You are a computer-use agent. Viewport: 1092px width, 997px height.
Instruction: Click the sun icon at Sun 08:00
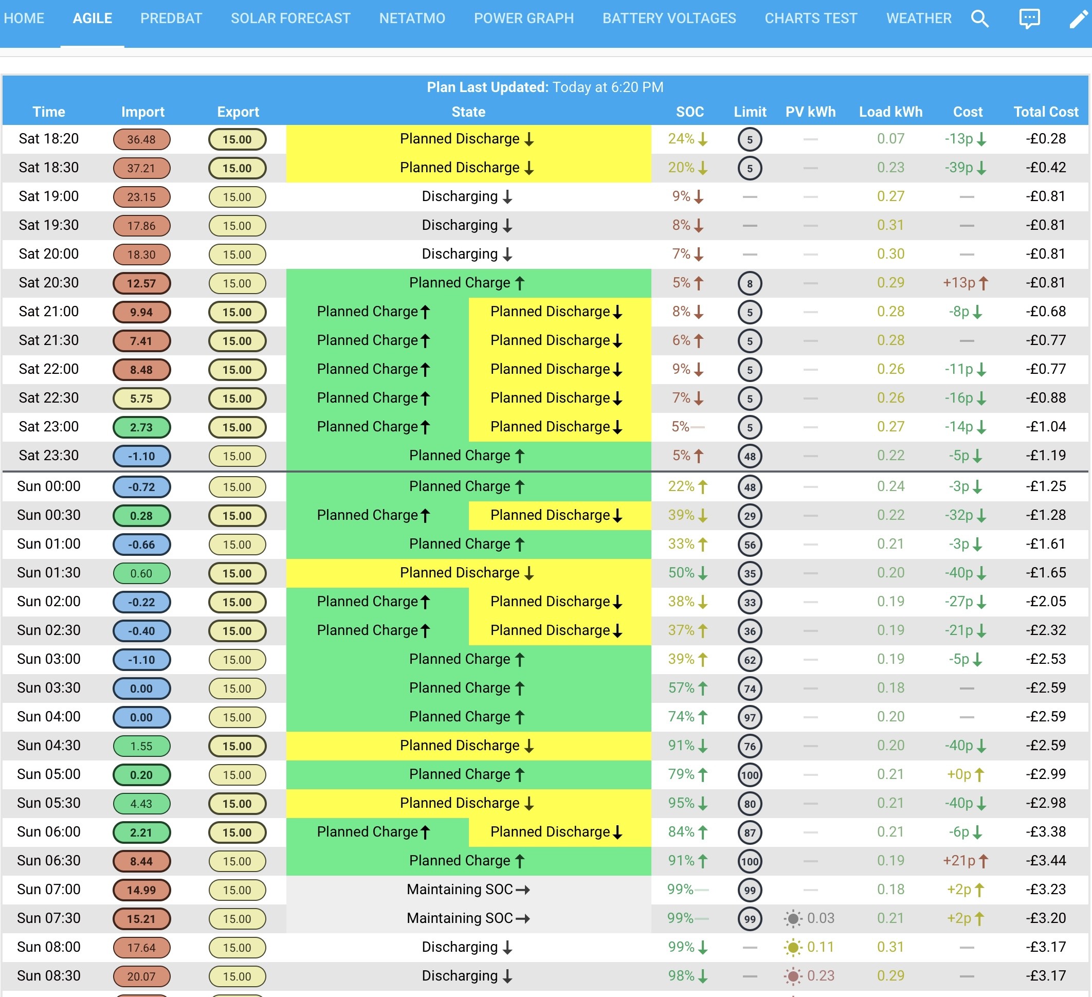coord(793,947)
